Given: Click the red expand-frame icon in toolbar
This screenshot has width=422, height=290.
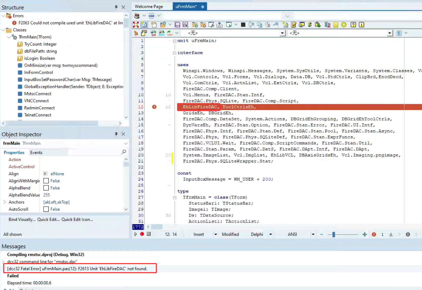Looking at the screenshot, I should tap(136, 25).
